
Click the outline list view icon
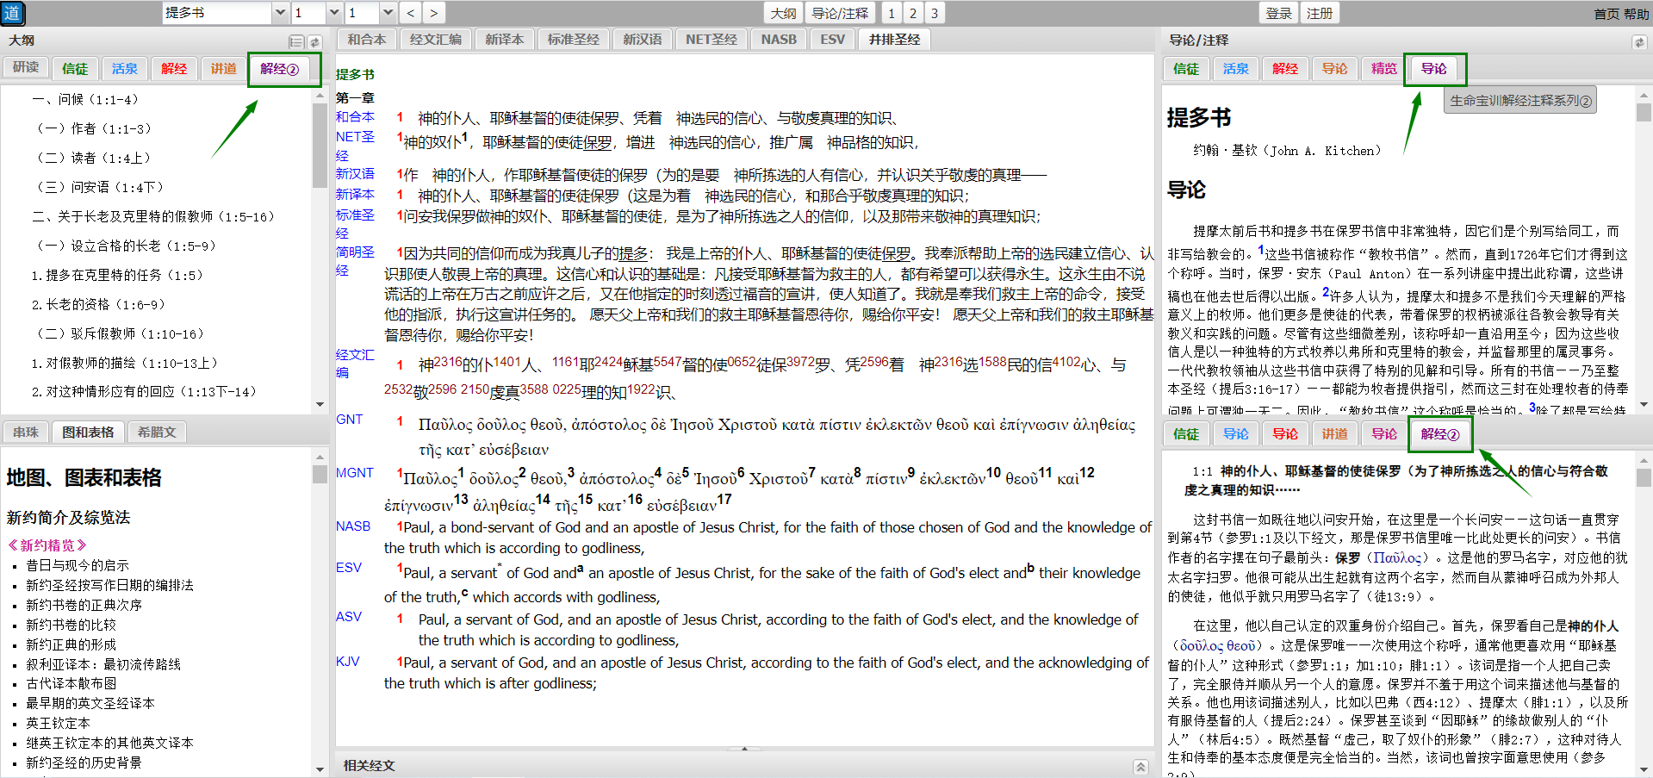click(x=296, y=41)
